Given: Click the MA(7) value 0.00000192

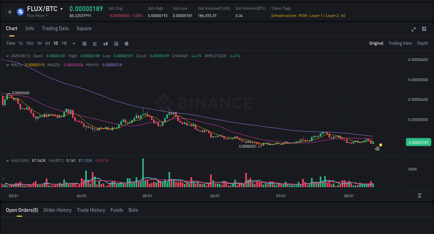Looking at the screenshot, I should point(35,65).
